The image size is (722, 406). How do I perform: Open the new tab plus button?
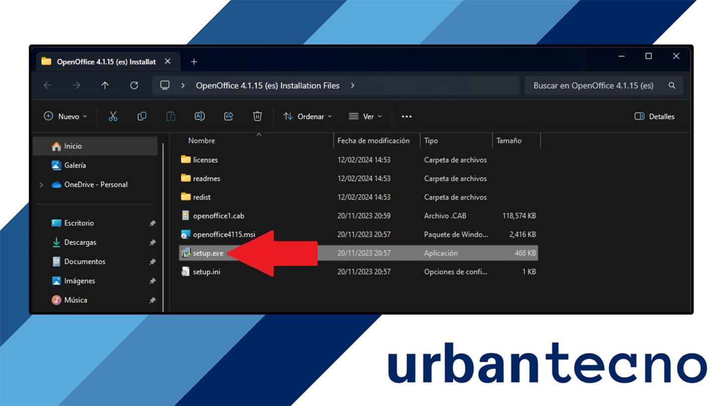point(194,62)
